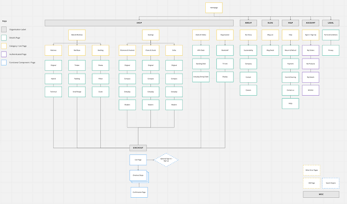Select the Timber details page box

(77, 65)
